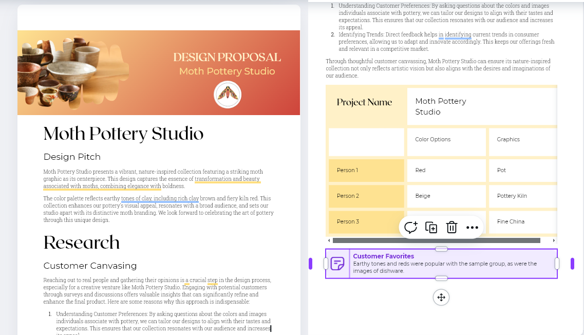Click the bottom resize handle of callout

click(441, 278)
